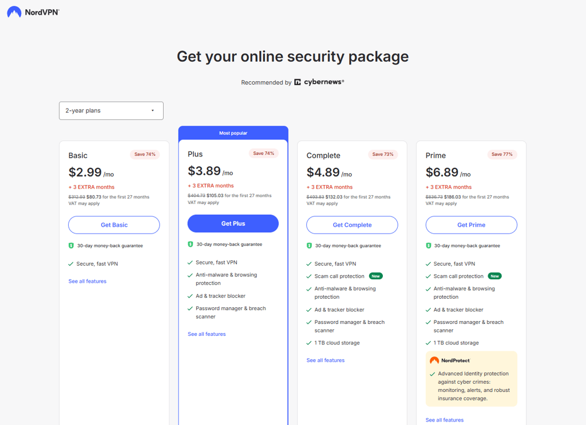Click Password manager & breach scanner in Plus card

pos(231,312)
